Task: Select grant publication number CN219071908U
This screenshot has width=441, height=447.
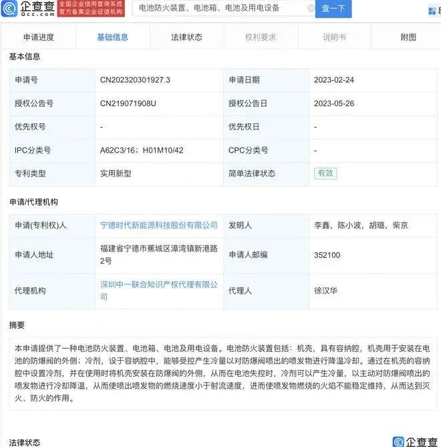Action: coord(128,104)
